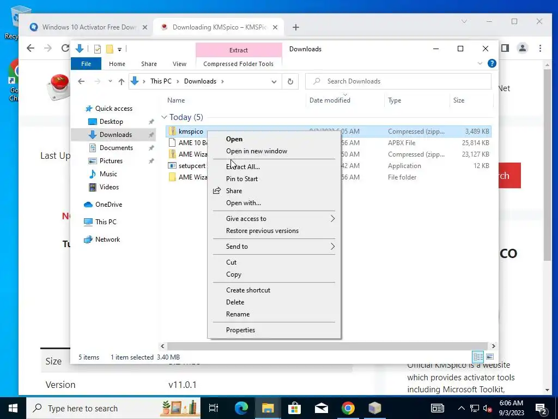Click the Explorer help question mark icon
The image size is (558, 419).
pos(492,63)
